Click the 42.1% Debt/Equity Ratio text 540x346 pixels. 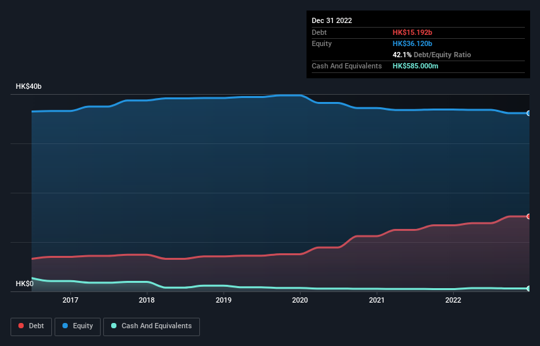click(432, 55)
